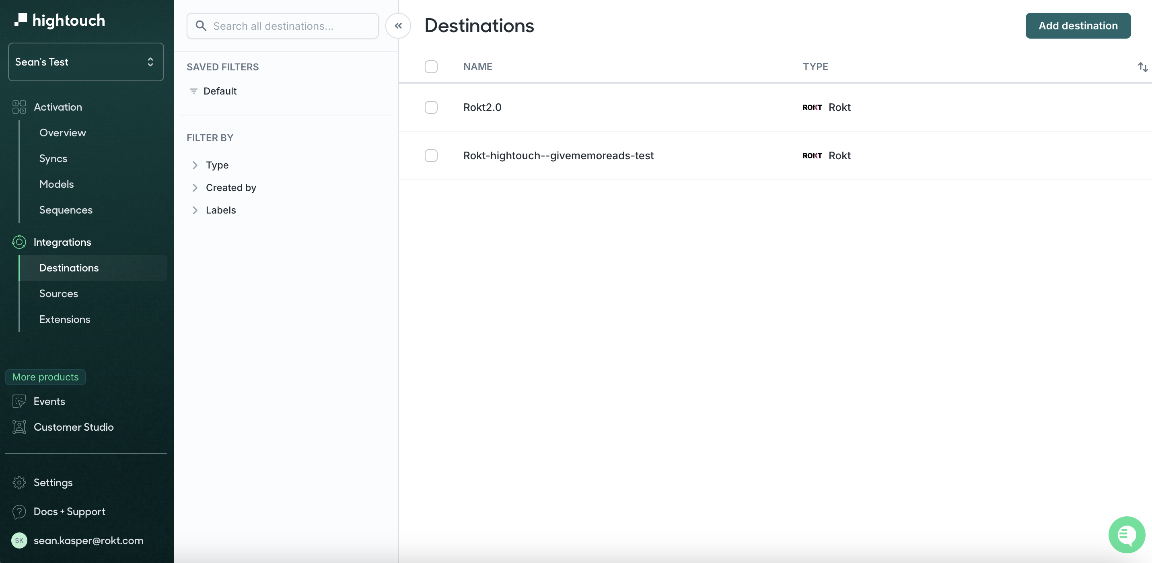Click the Customer Studio icon
The image size is (1152, 563).
[19, 427]
